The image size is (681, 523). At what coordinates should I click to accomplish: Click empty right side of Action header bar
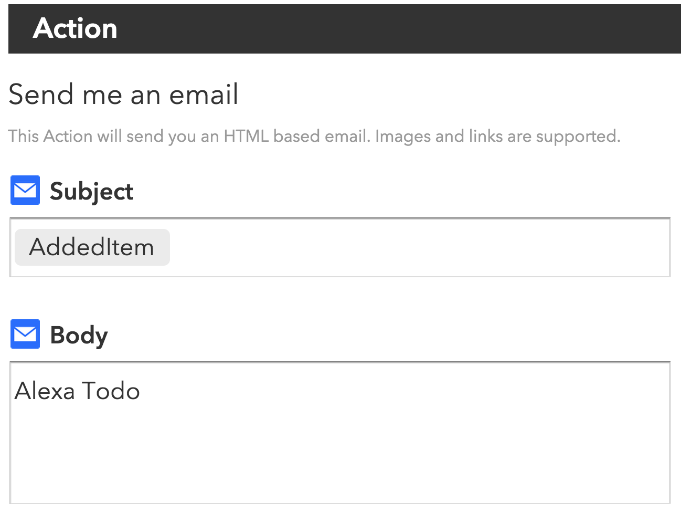tap(472, 28)
